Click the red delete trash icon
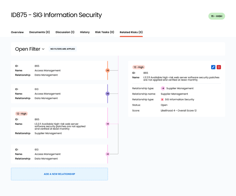The image size is (236, 196). (x=219, y=67)
